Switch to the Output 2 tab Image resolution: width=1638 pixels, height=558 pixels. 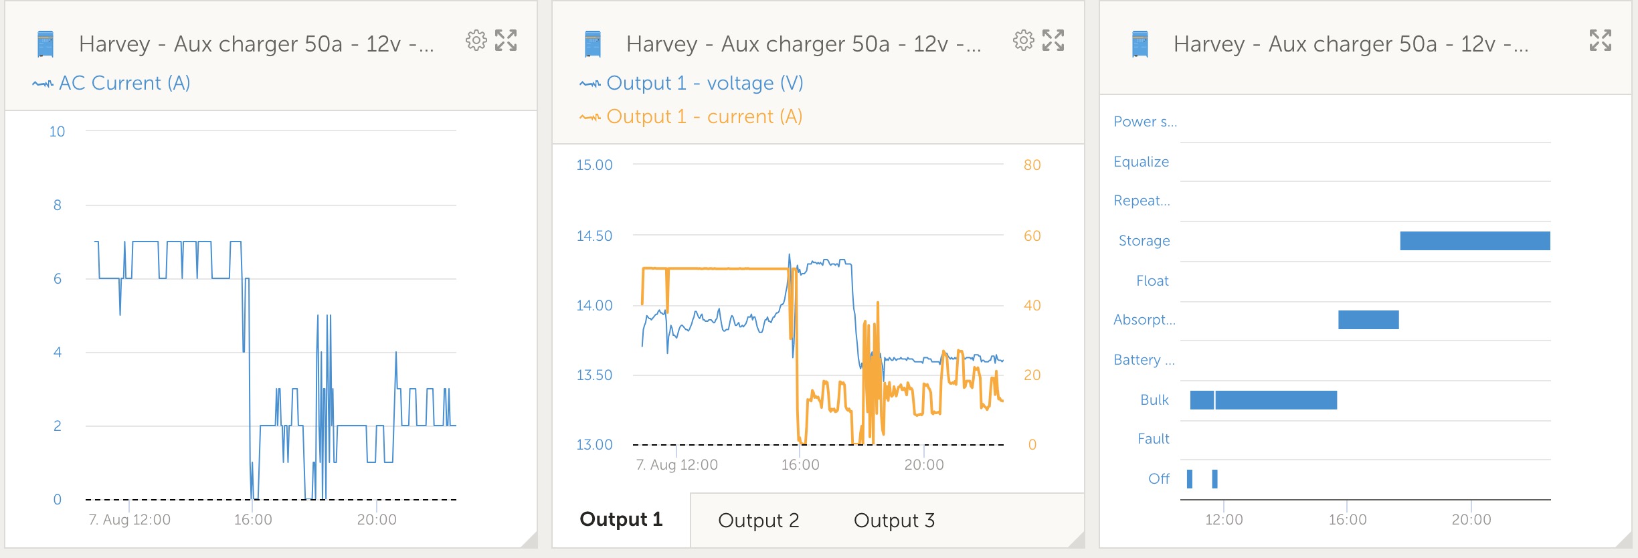coord(759,521)
